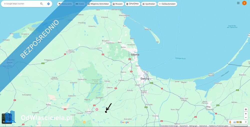250x127 pixels.
Task: Show Mögliche Aktivitäten on the map
Action: pos(98,4)
